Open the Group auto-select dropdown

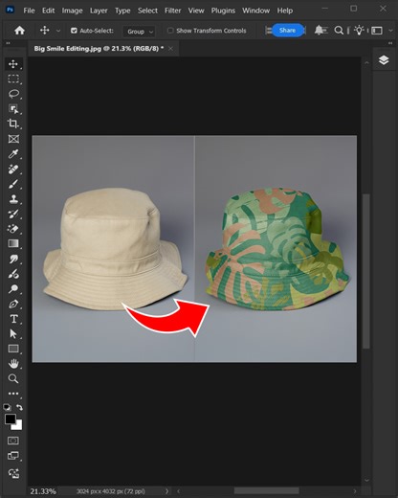pyautogui.click(x=140, y=32)
